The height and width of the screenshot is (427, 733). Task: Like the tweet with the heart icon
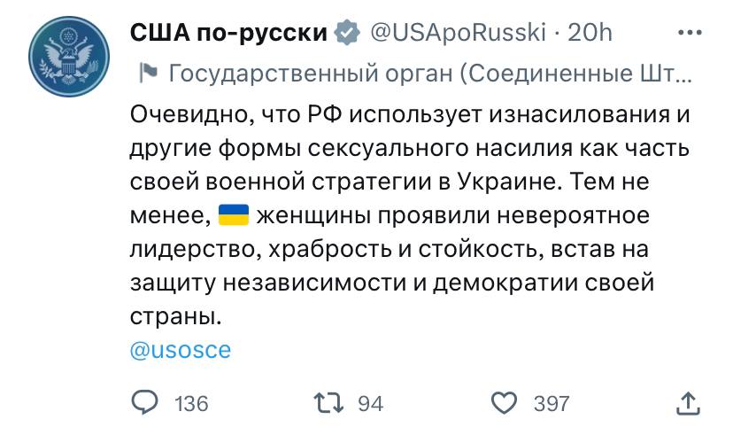pos(504,404)
